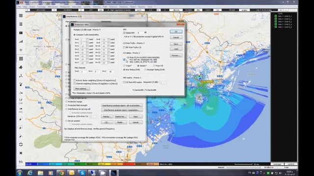Open the Database menu
Viewport: 314px width, 176px height.
click(x=123, y=7)
